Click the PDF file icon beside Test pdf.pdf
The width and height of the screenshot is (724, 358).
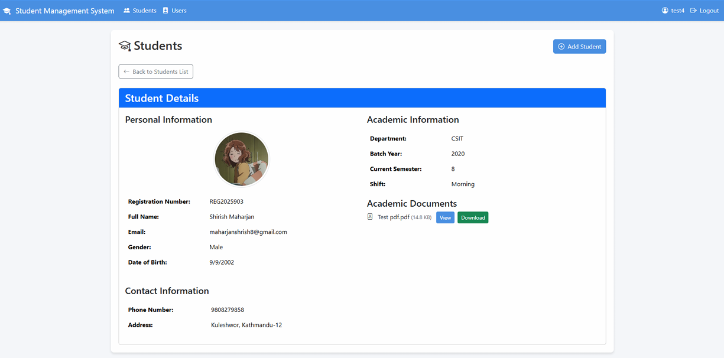pyautogui.click(x=370, y=217)
